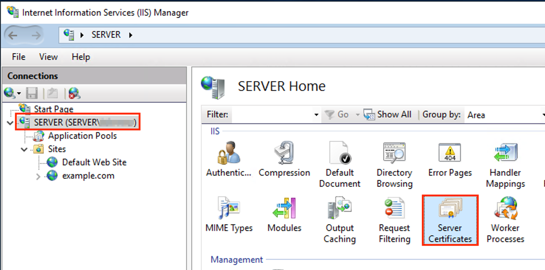Click the Forward navigation arrow
545x270 pixels.
point(36,35)
